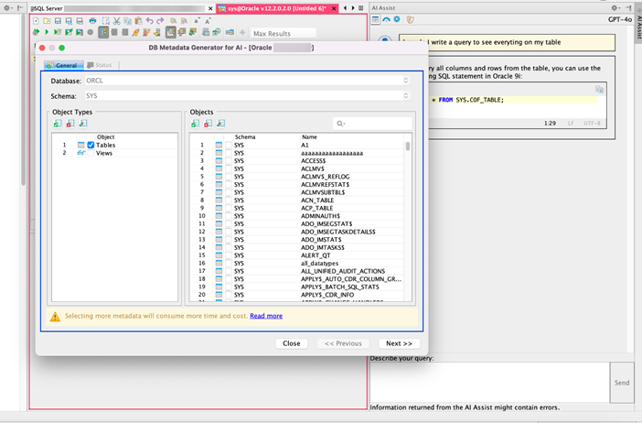Click deselect all icon in Object Types
The width and height of the screenshot is (642, 423).
tap(70, 124)
